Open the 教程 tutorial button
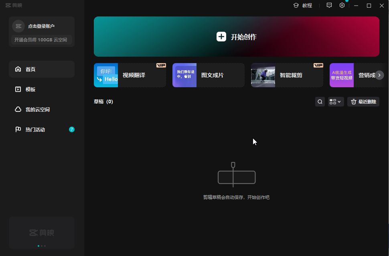389x256 pixels. coord(303,6)
